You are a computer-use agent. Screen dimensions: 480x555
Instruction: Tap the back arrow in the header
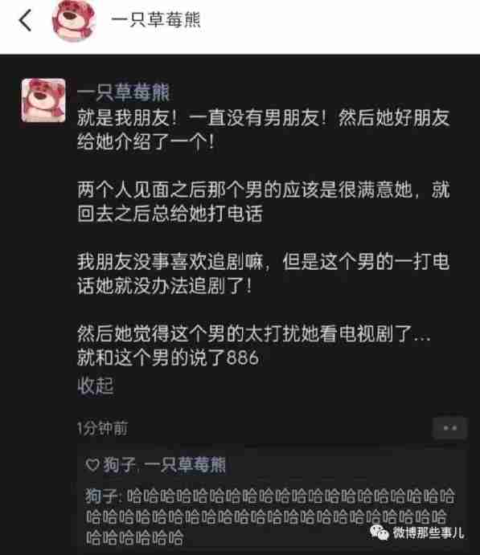(25, 20)
